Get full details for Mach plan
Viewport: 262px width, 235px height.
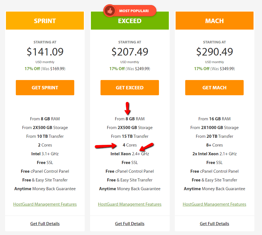[x=214, y=224]
